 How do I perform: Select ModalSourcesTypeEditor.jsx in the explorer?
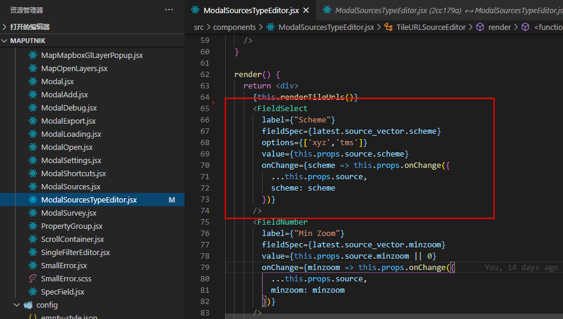[x=89, y=200]
